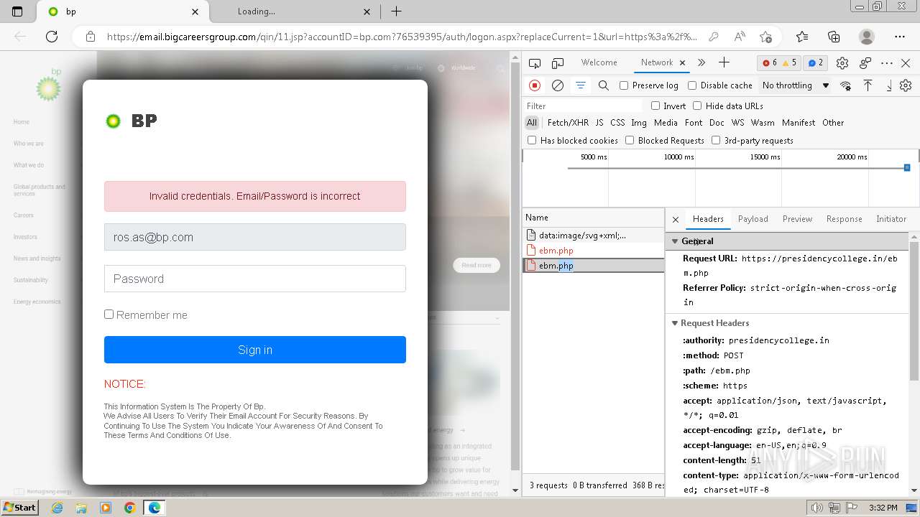The width and height of the screenshot is (920, 517).
Task: Filter requests by Img type
Action: click(x=639, y=123)
